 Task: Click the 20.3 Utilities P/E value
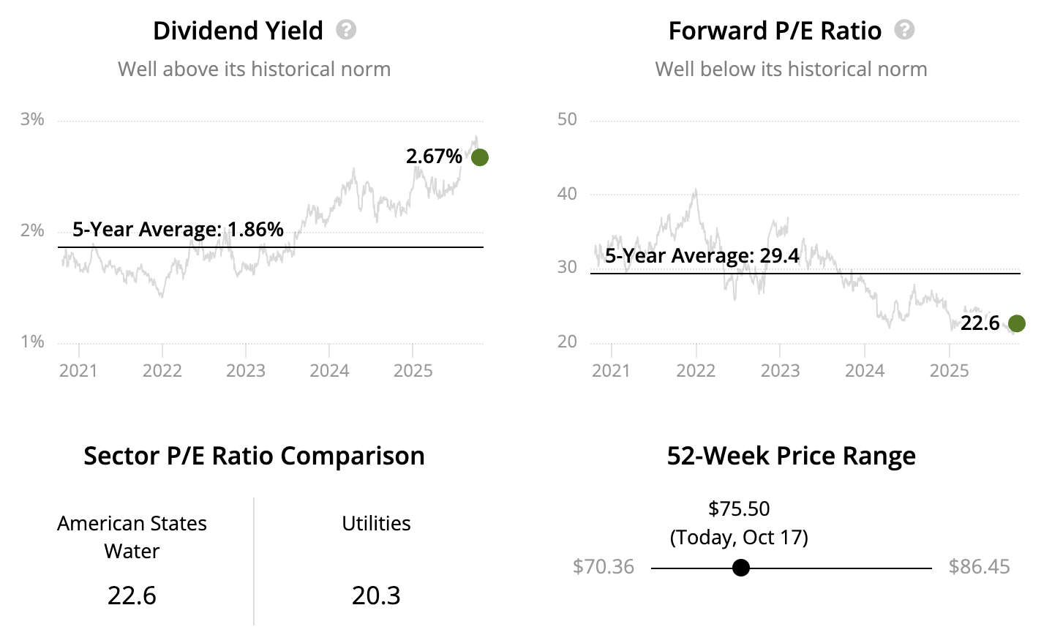376,595
